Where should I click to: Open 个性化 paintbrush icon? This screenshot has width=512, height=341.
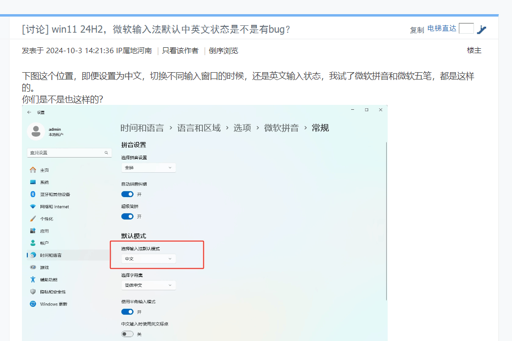tap(33, 219)
